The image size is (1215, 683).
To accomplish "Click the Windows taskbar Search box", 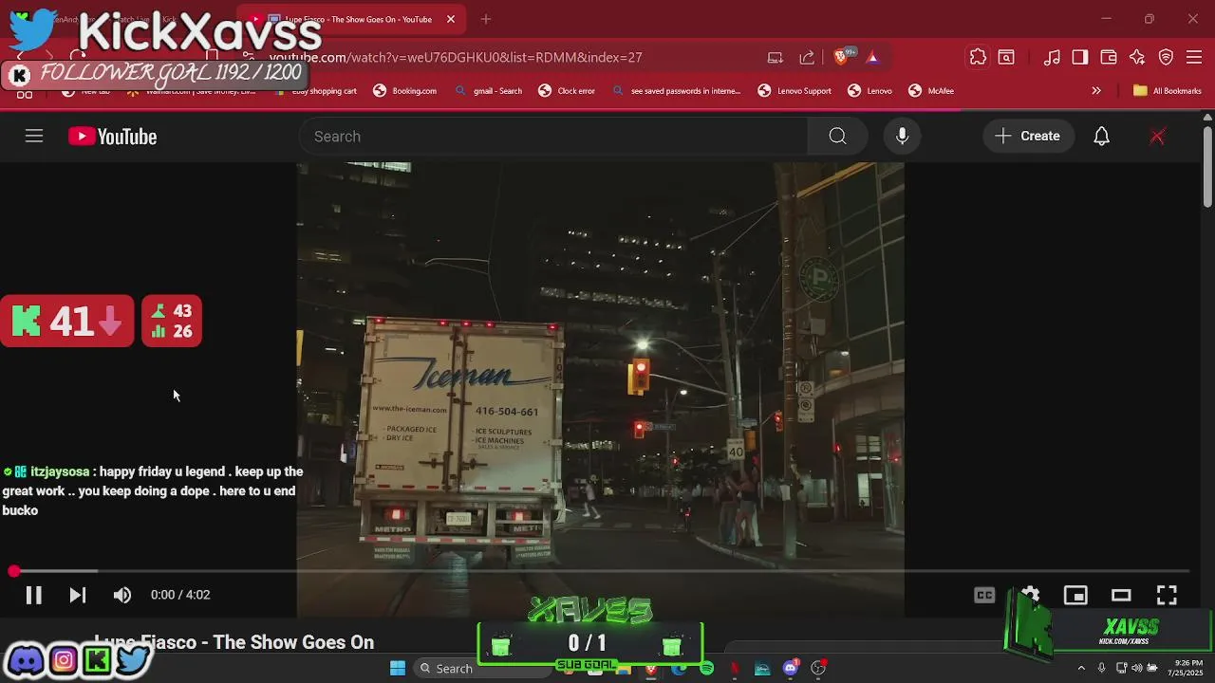I will click(484, 668).
